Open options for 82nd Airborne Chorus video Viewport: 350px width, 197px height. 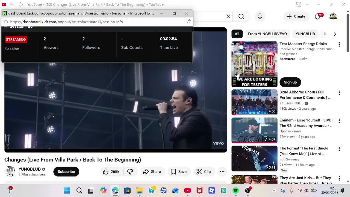coord(339,93)
